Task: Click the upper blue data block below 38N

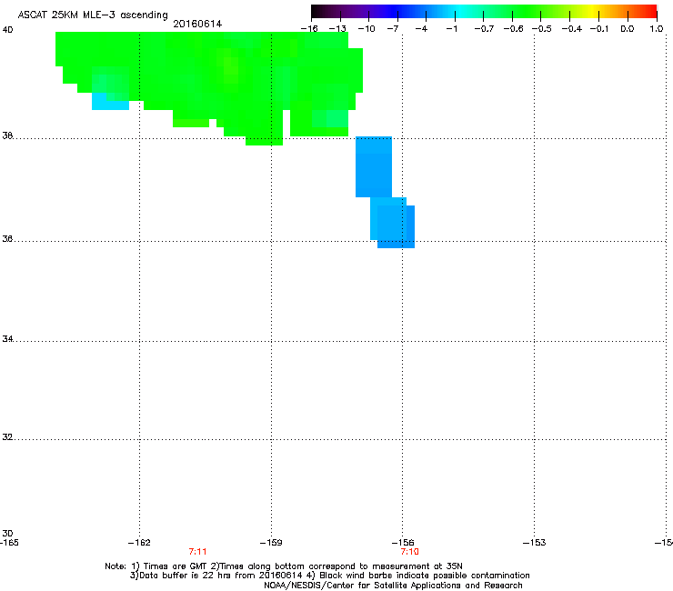Action: point(374,167)
